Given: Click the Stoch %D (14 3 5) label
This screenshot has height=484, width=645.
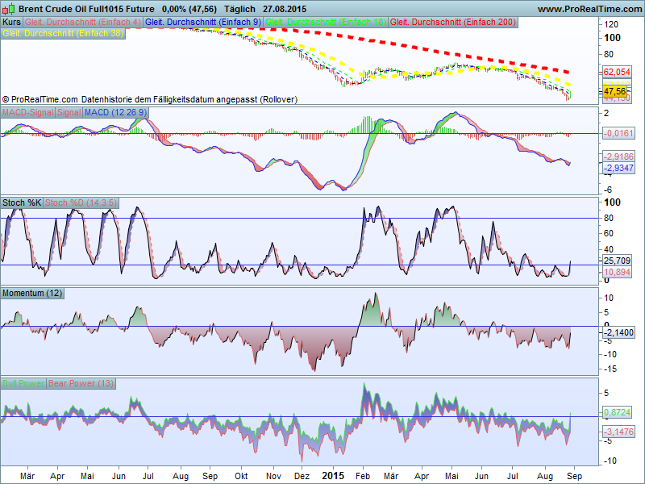Looking at the screenshot, I should click(x=81, y=203).
